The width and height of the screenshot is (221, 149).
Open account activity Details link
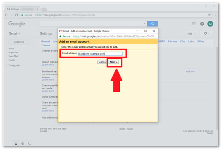coord(210,133)
